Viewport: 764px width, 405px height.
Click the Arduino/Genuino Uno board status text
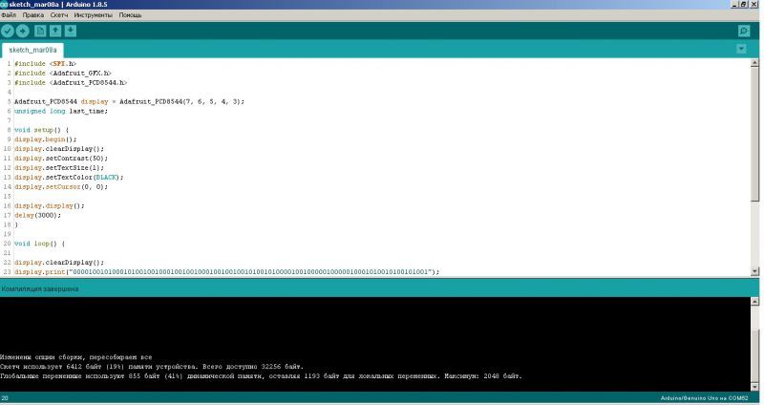704,398
